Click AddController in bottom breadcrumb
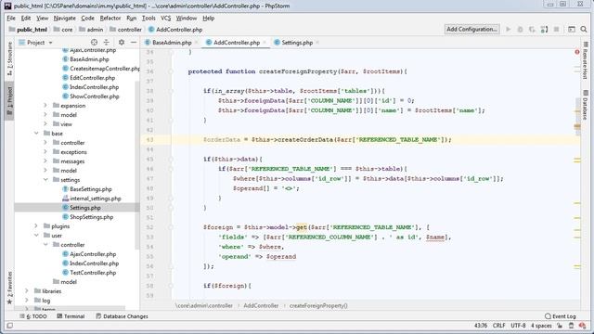 coord(261,305)
